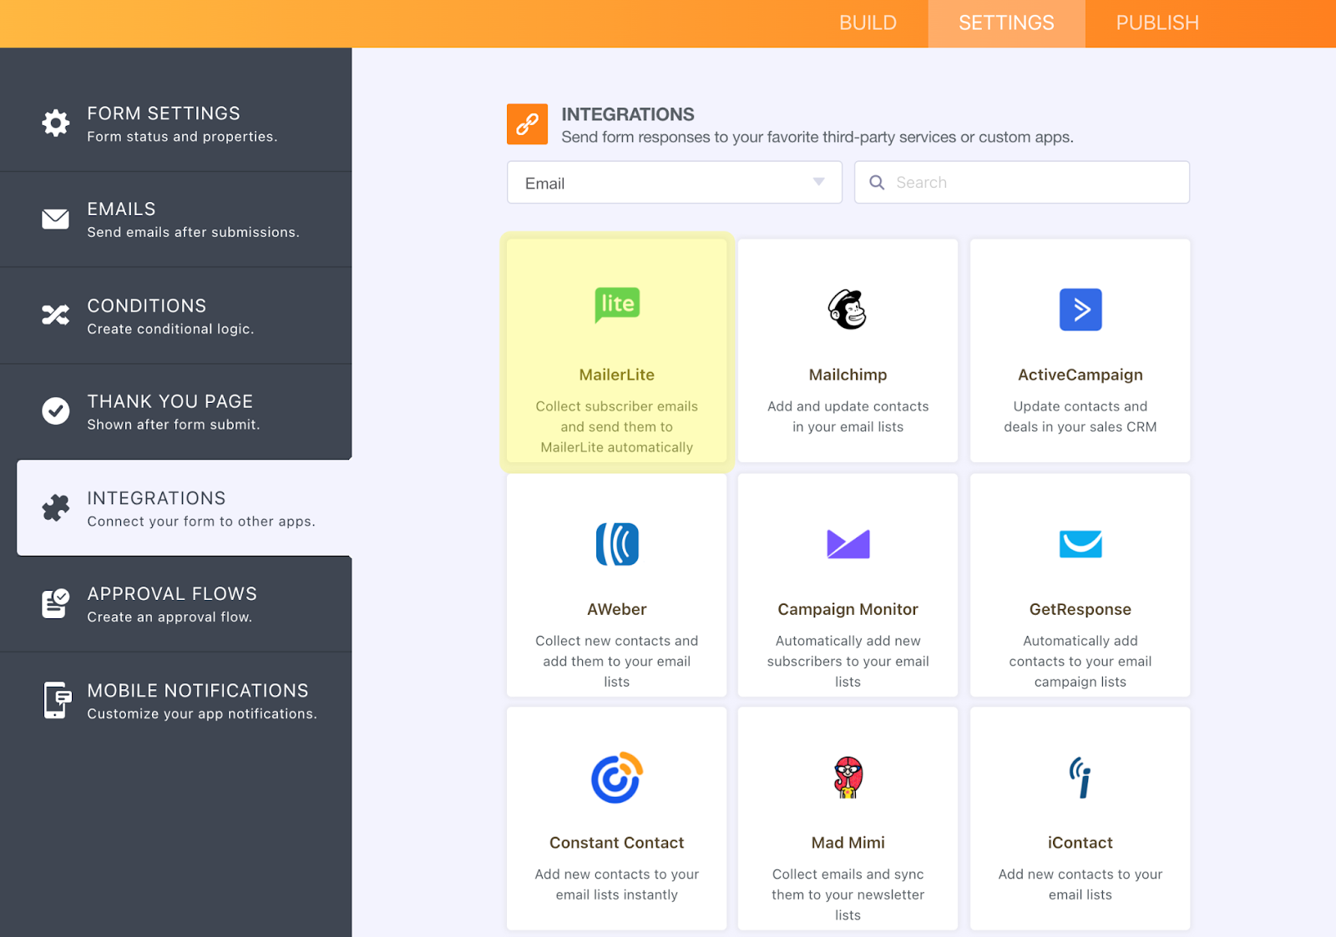
Task: Click the orange Integrations link icon
Action: (x=527, y=124)
